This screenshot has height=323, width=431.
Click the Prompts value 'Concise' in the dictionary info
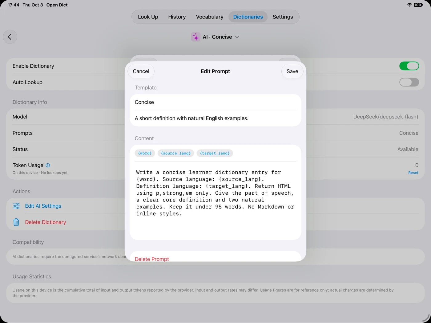409,133
